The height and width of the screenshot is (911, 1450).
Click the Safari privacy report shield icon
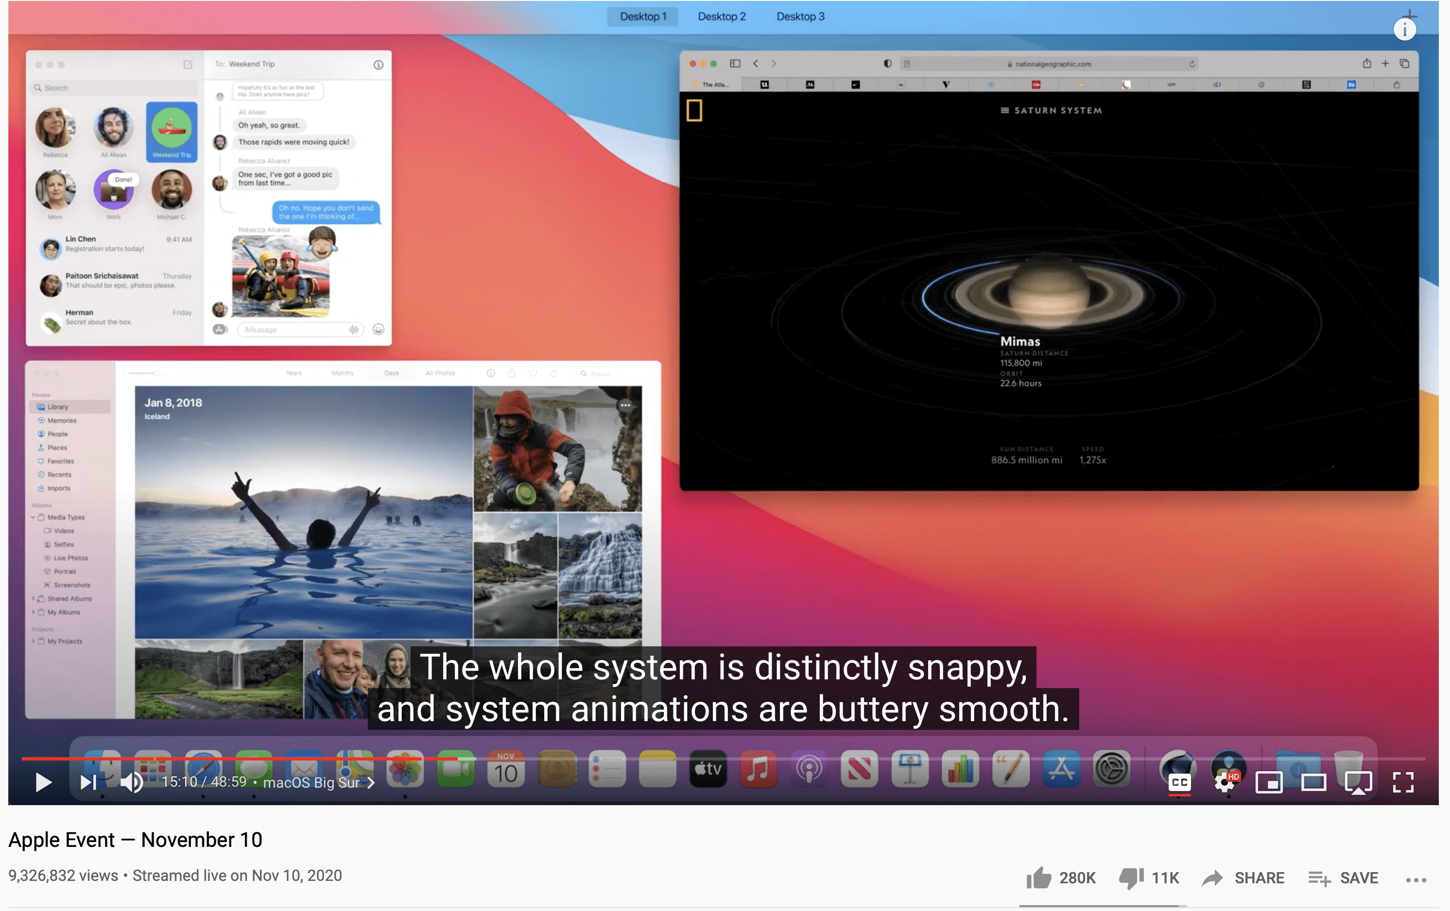888,64
